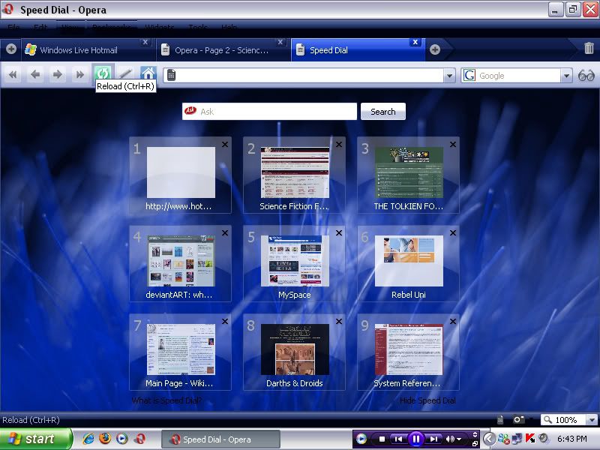Close the Windows Live Hotmail tab
The height and width of the screenshot is (450, 600).
[145, 42]
